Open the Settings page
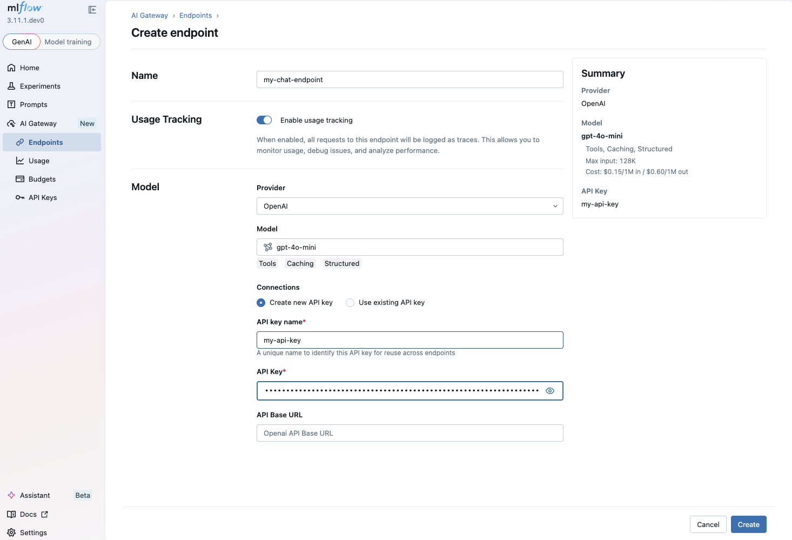792x540 pixels. tap(33, 532)
